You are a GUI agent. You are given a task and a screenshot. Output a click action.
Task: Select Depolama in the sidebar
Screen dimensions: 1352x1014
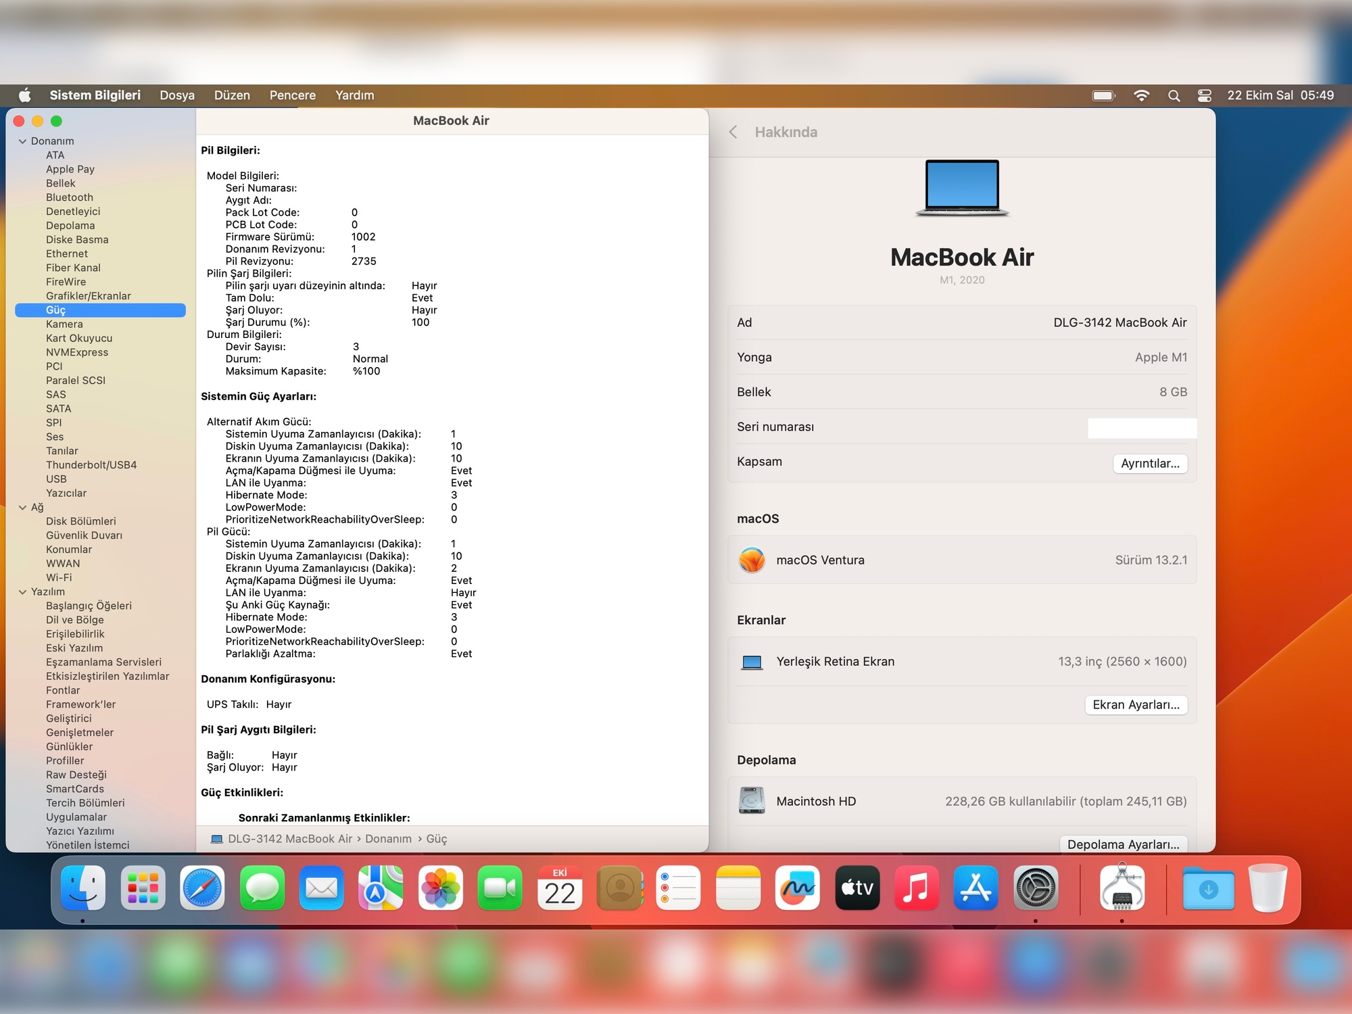click(x=70, y=226)
